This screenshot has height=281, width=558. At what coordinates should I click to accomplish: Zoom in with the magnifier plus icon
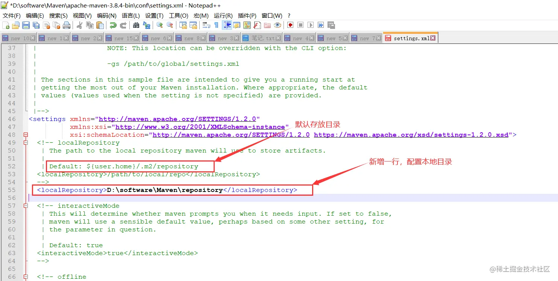159,25
